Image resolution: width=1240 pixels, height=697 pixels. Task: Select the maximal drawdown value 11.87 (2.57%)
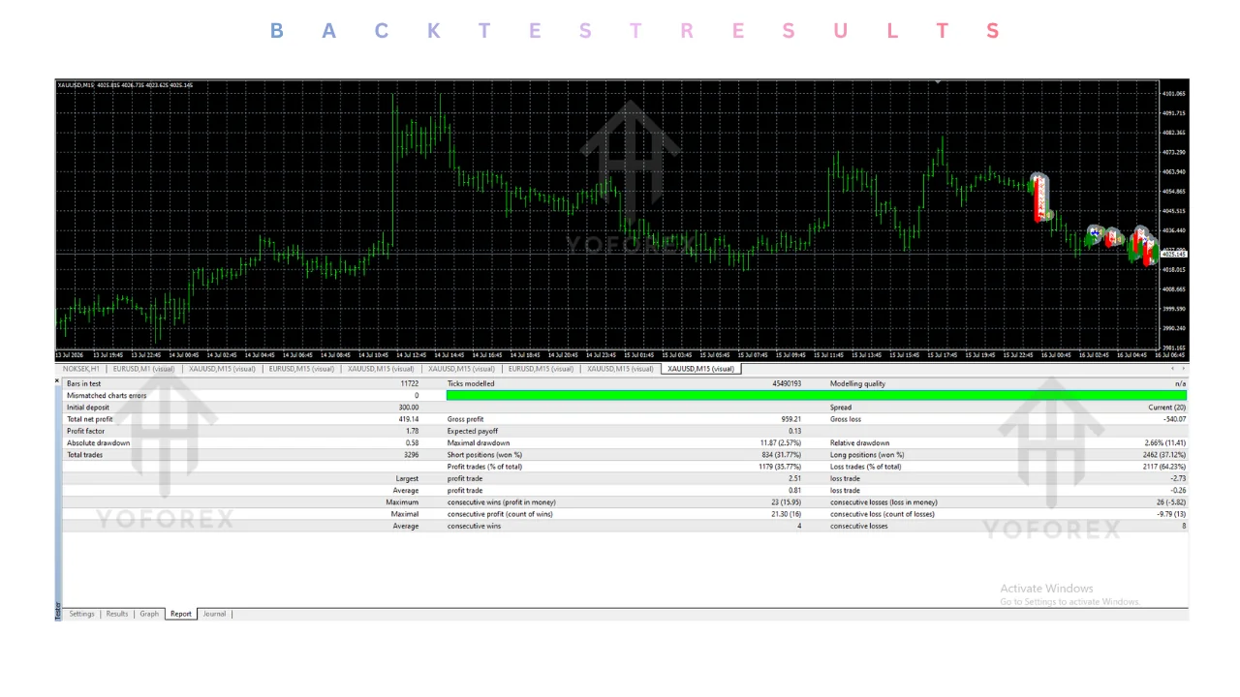(781, 443)
